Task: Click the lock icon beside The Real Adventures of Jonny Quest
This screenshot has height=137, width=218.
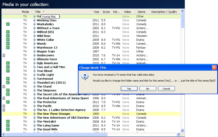Action: pos(4,98)
